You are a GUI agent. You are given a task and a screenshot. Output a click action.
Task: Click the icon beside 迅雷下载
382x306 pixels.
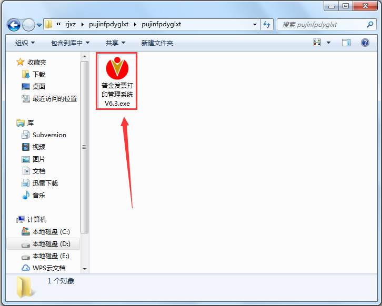tap(26, 183)
